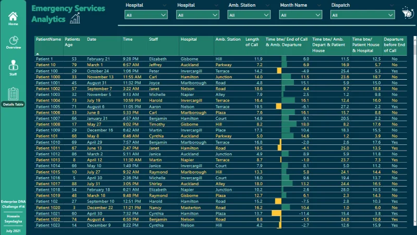
Task: Open the Staff page icon
Action: point(13,65)
